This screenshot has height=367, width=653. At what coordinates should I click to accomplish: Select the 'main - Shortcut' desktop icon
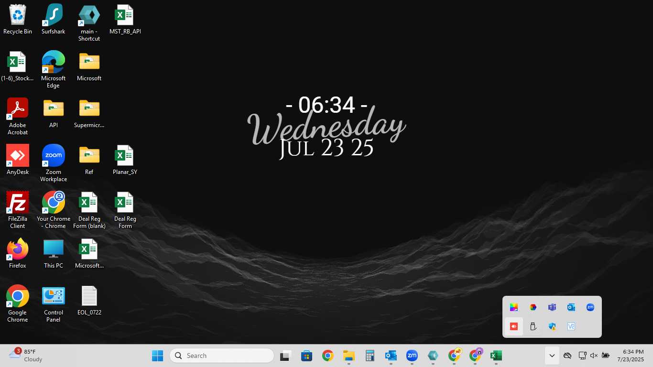pyautogui.click(x=89, y=22)
